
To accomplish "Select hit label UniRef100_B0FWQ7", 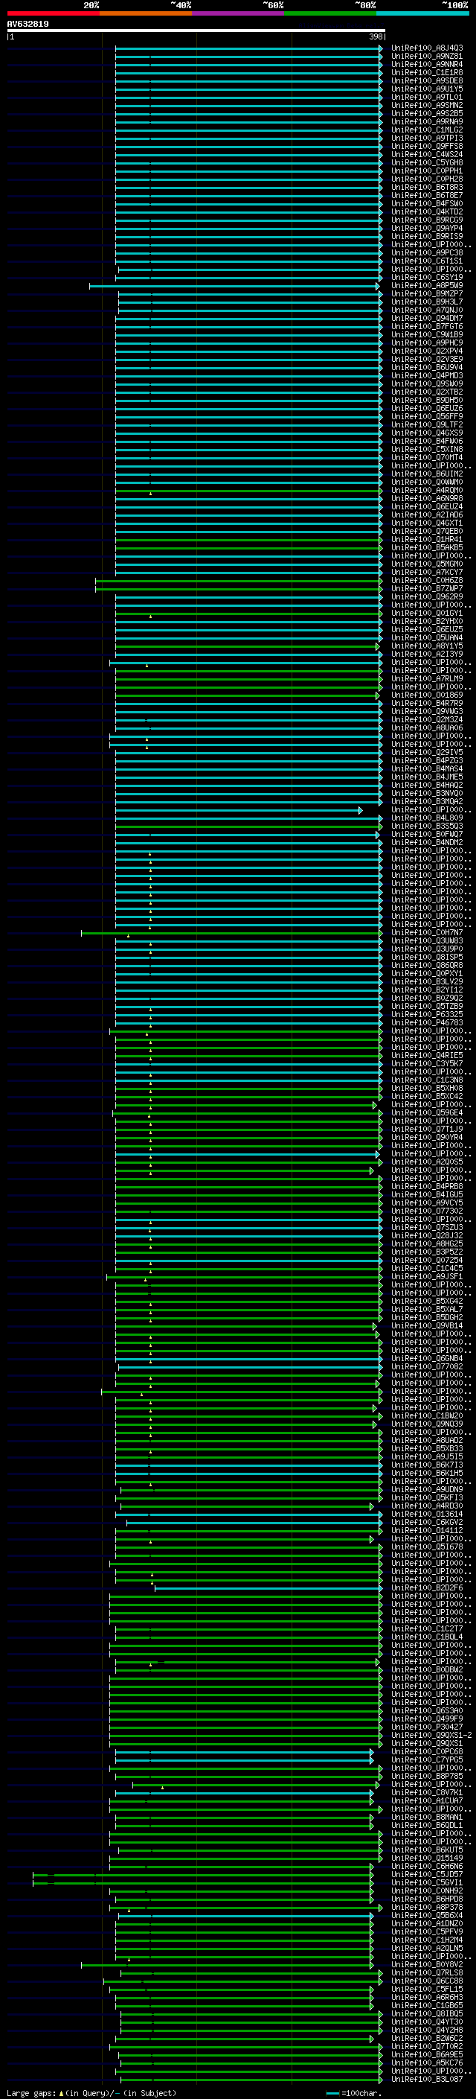I will click(427, 835).
